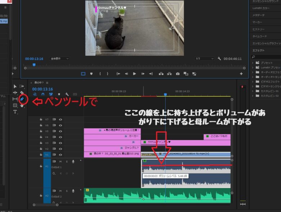Toggle V5 track eye visibility
The height and width of the screenshot is (212, 281).
pos(61,131)
